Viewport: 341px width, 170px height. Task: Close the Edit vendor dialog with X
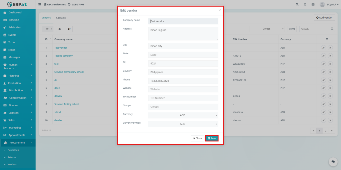[x=220, y=10]
